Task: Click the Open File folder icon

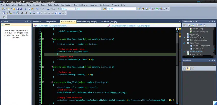Action: (x=14, y=9)
